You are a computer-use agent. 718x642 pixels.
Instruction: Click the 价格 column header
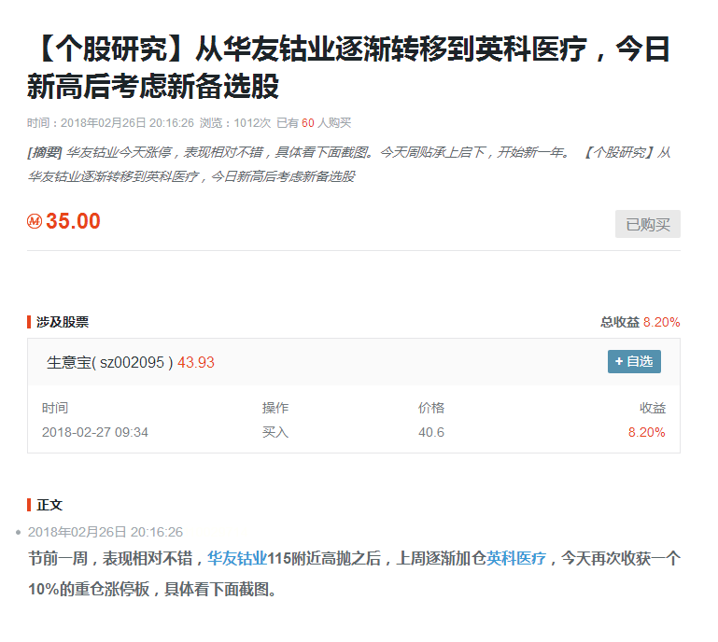point(431,408)
